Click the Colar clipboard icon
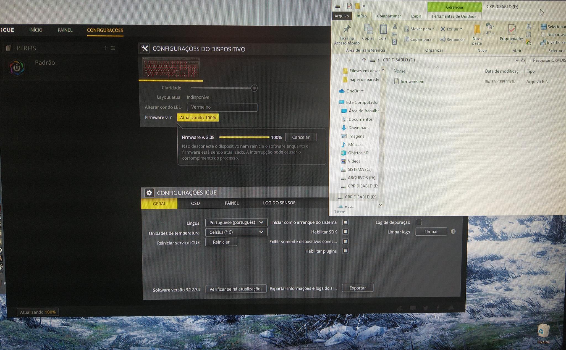566x350 pixels. [383, 29]
